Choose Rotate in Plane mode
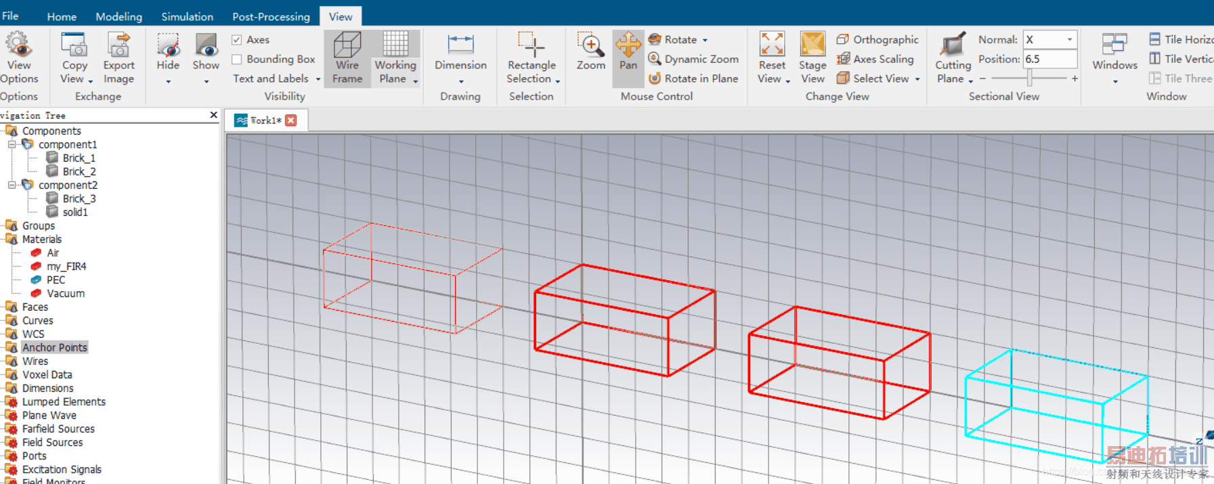Image resolution: width=1214 pixels, height=484 pixels. (693, 79)
